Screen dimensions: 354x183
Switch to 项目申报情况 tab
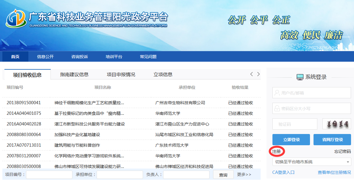[x=121, y=74]
